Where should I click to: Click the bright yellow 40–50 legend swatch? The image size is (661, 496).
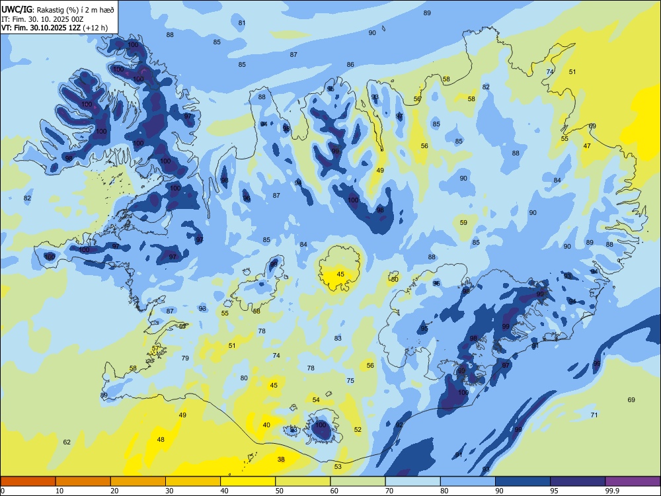click(248, 481)
